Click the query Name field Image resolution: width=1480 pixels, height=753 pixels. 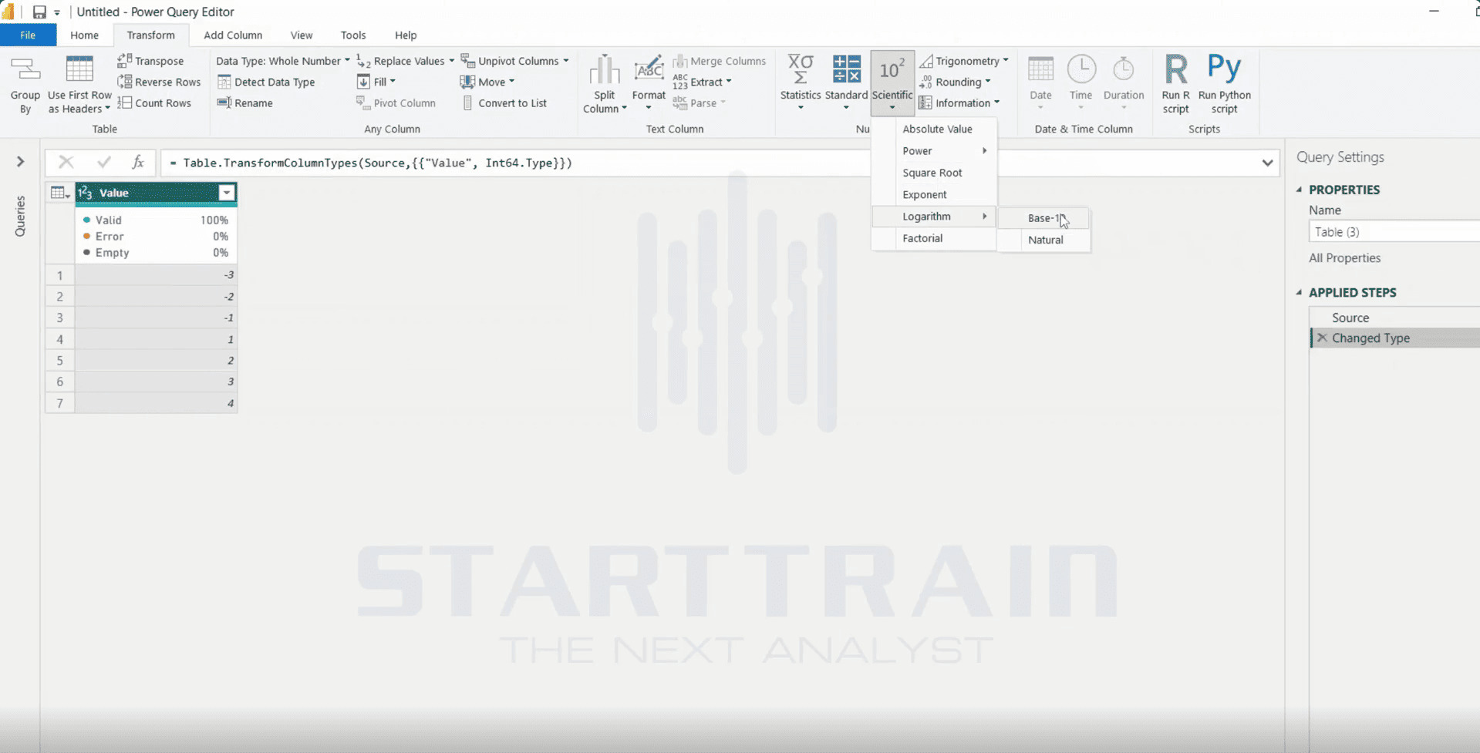click(x=1394, y=232)
